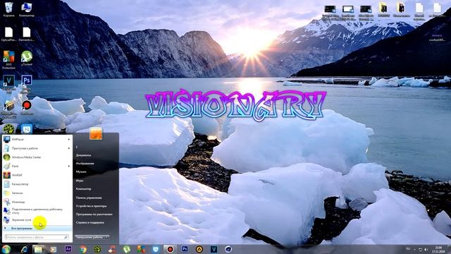
Task: Select the red record-button desktop shortcut
Action: click(x=27, y=107)
